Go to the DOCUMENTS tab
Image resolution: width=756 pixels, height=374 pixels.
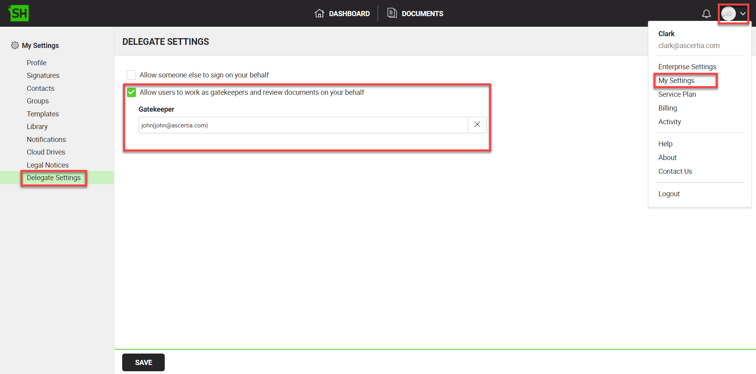(x=423, y=14)
